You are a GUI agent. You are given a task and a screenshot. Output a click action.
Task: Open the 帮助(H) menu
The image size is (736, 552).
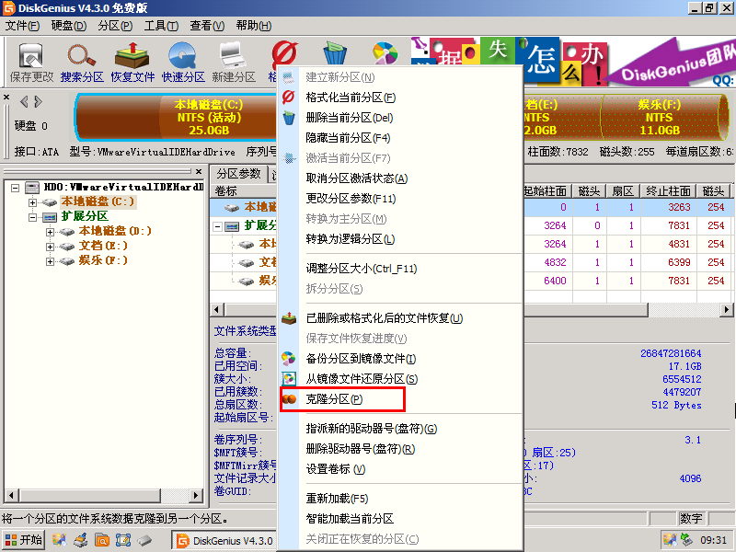tap(254, 26)
